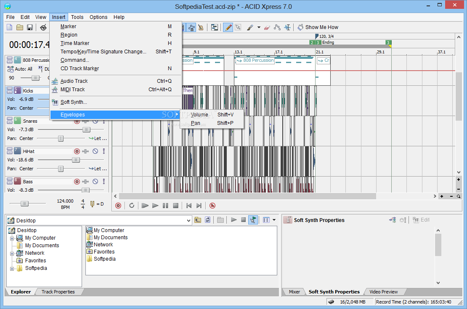The width and height of the screenshot is (467, 309).
Task: Expand Softpedia tree node
Action: (12, 269)
